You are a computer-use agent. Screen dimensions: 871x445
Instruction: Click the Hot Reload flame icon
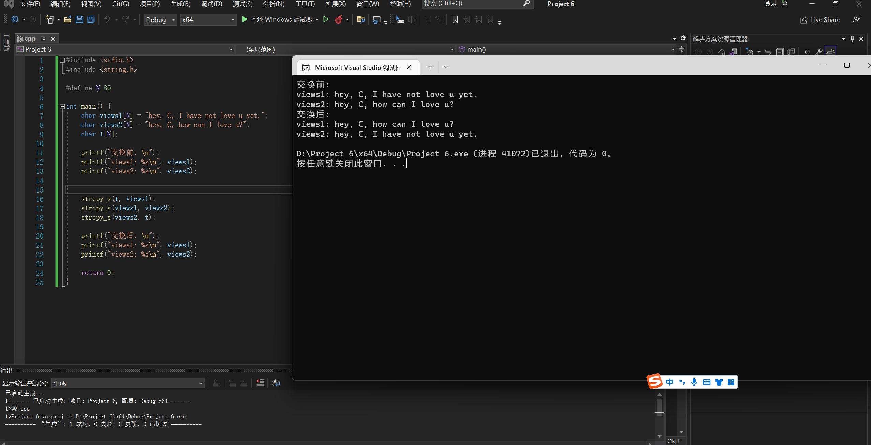click(x=338, y=19)
